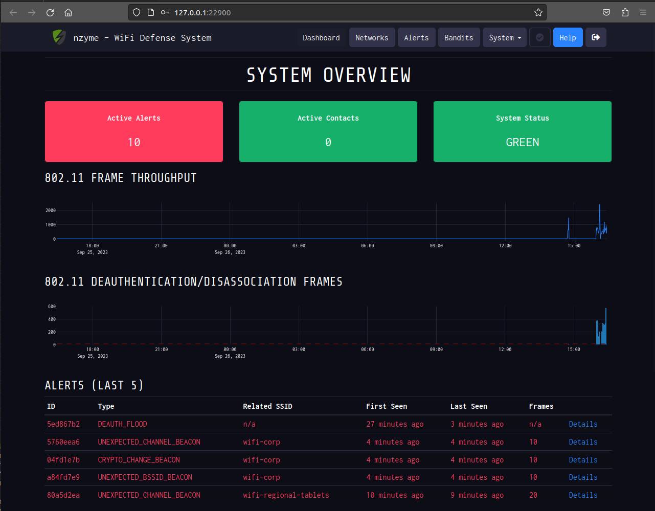This screenshot has height=511, width=655.
Task: Click the checkmark status icon in navbar
Action: pyautogui.click(x=539, y=37)
